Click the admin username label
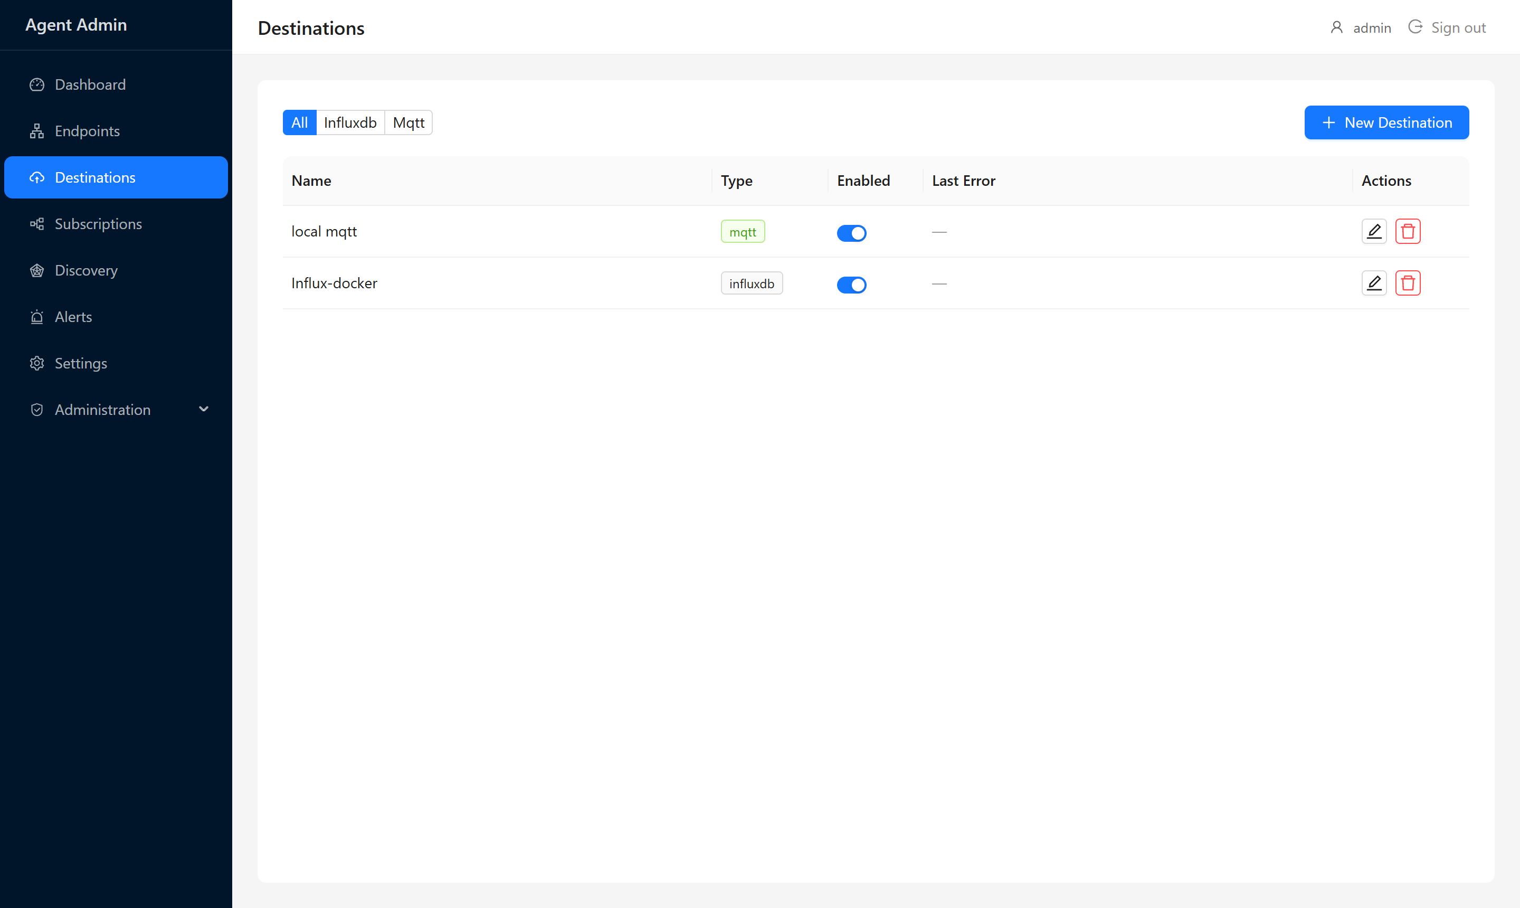The height and width of the screenshot is (908, 1520). tap(1372, 28)
